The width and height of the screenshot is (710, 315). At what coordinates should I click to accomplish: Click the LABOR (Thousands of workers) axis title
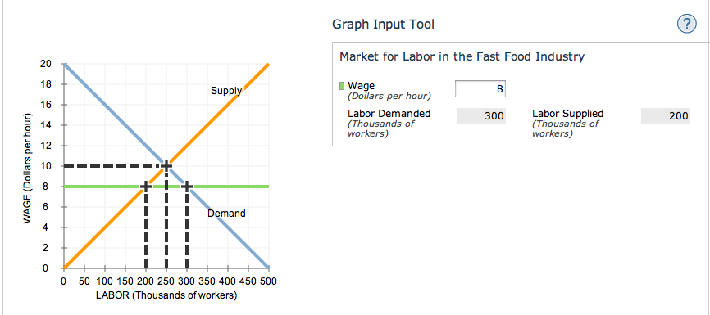coord(166,296)
